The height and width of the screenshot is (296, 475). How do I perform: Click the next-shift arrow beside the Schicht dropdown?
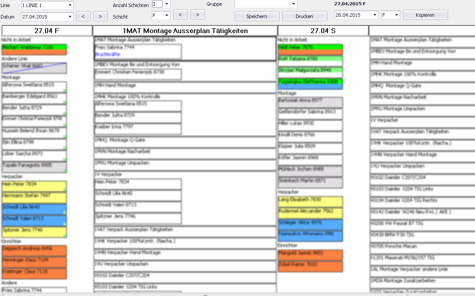198,15
